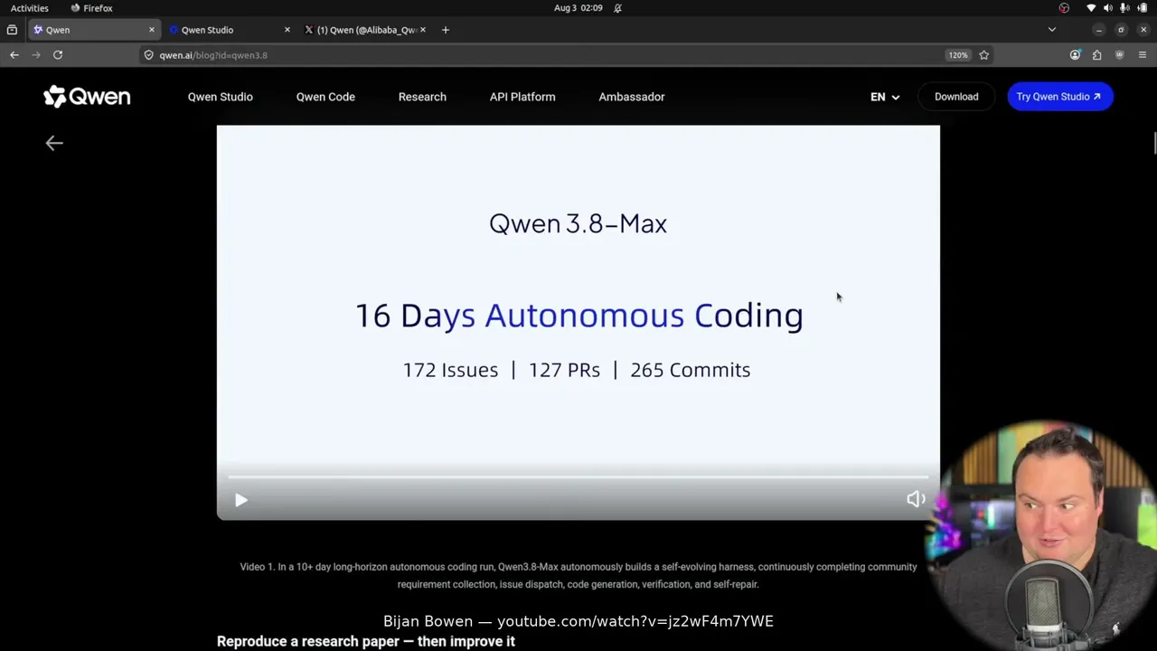Reload the current page

pos(58,55)
